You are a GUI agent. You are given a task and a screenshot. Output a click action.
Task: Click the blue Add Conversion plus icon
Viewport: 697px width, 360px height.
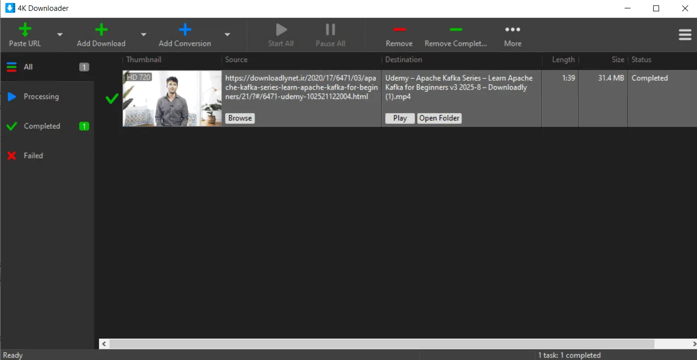[x=185, y=30]
